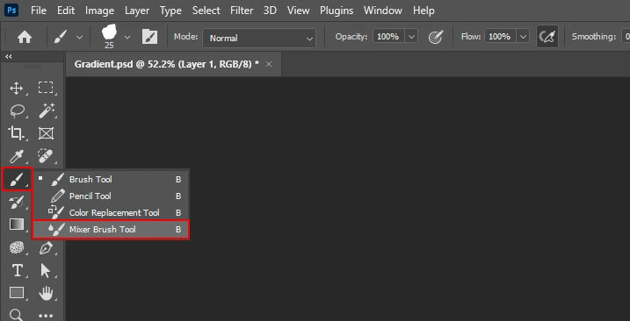Viewport: 630px width, 321px height.
Task: Go to the Home screen icon
Action: [25, 38]
